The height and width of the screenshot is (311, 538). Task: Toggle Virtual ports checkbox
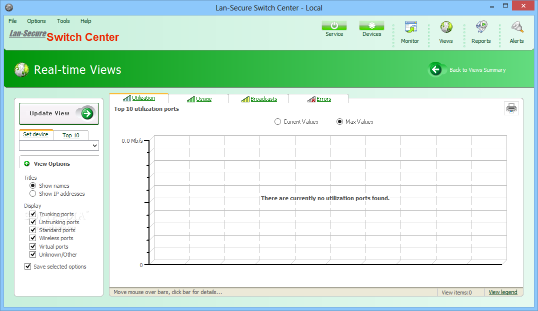pyautogui.click(x=33, y=246)
